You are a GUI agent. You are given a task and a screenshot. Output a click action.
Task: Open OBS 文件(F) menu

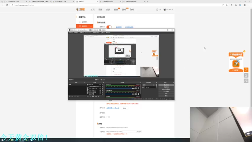pyautogui.click(x=71, y=33)
